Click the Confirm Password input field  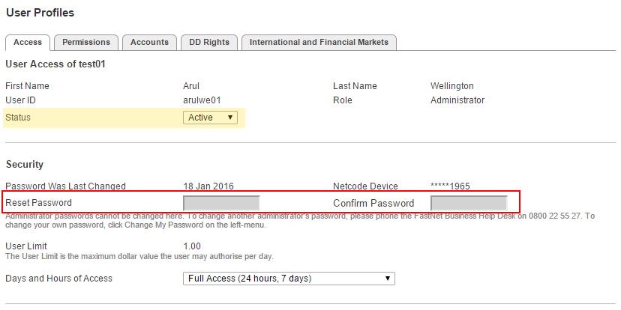click(x=469, y=203)
